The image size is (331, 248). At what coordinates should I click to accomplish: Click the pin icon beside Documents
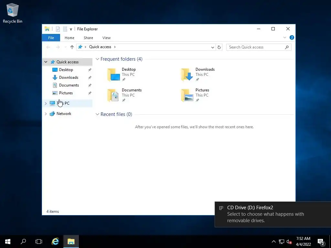[90, 85]
